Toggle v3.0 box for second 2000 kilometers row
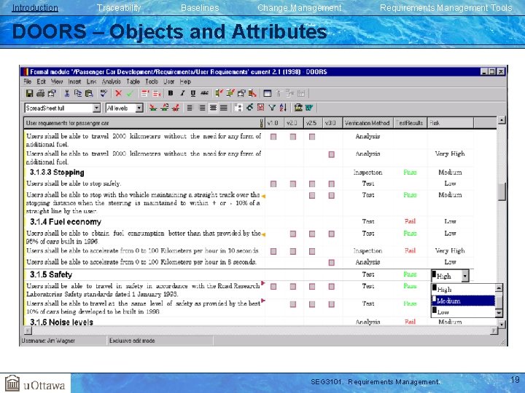This screenshot has width=525, height=393. coord(332,154)
